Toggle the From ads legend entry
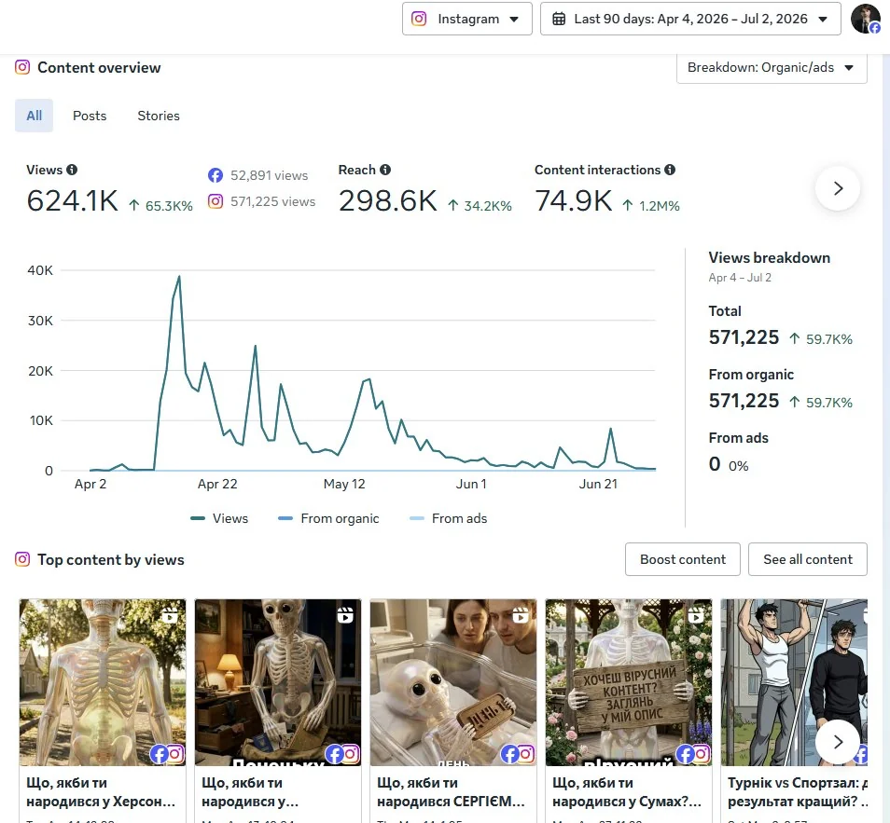The width and height of the screenshot is (890, 823). pos(449,518)
